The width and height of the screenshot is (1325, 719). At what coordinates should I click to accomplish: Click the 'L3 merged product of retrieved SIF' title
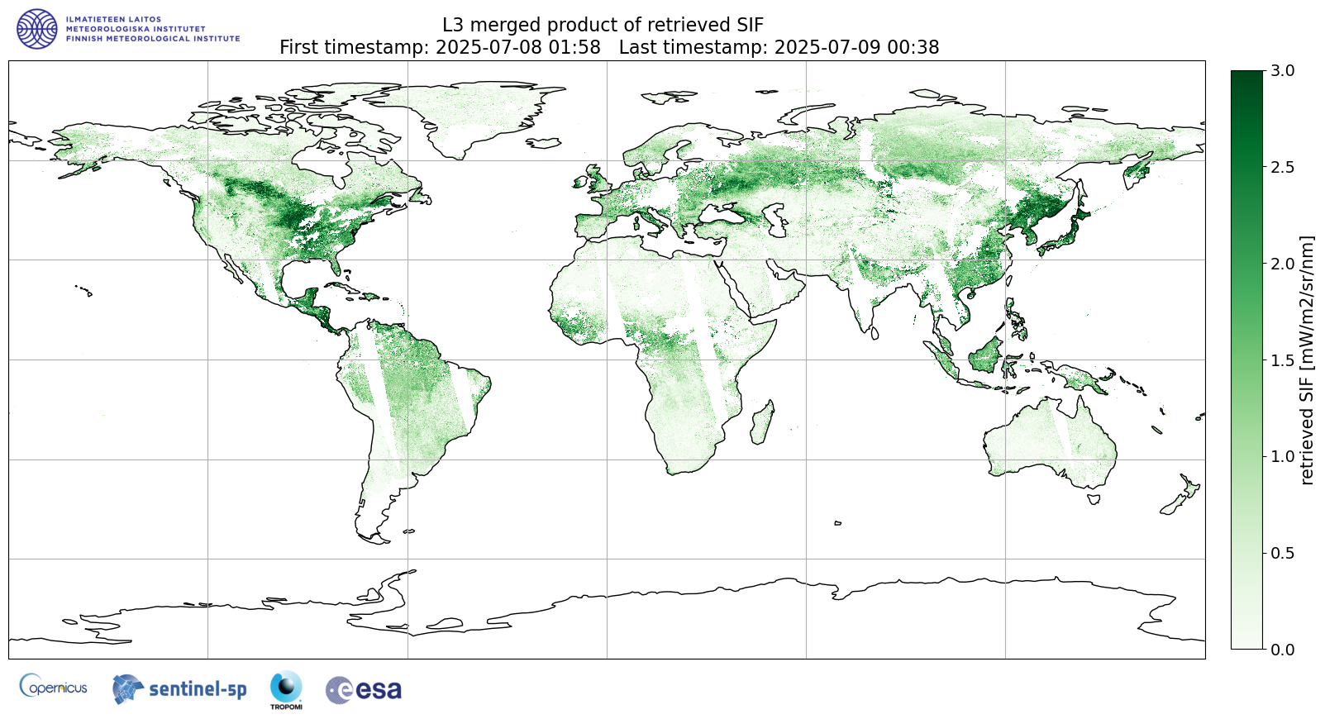point(603,25)
